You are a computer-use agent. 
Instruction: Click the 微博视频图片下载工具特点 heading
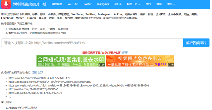click(x=17, y=24)
